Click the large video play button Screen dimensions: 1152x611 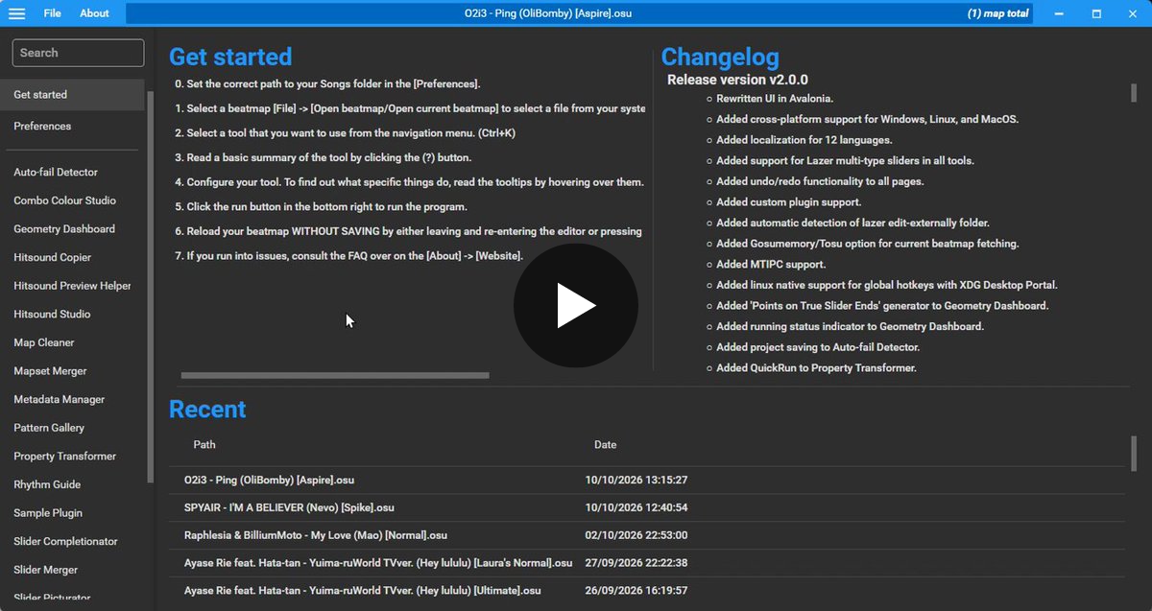(x=576, y=306)
